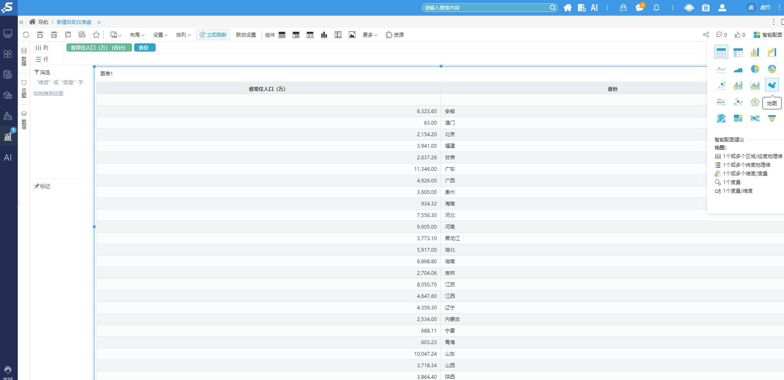Screen dimensions: 784x380
Task: Click the like thumbs-up counter
Action: [741, 35]
